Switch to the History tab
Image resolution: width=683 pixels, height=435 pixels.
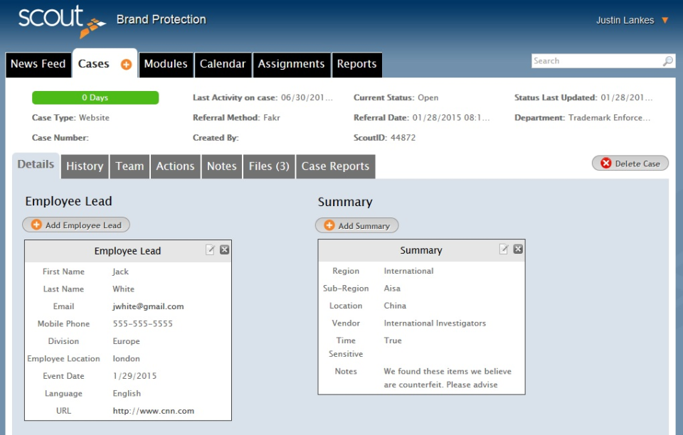click(84, 166)
